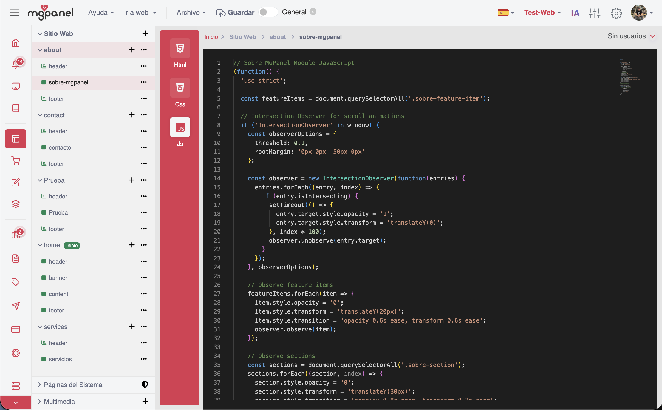This screenshot has height=410, width=662.
Task: Open the layers stack sidebar icon
Action: tap(16, 204)
